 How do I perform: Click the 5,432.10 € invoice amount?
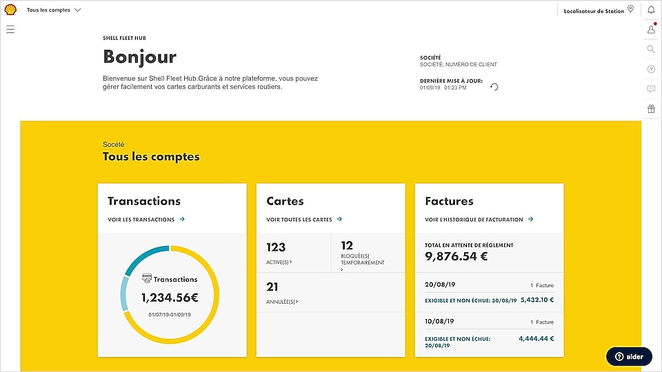tap(537, 300)
